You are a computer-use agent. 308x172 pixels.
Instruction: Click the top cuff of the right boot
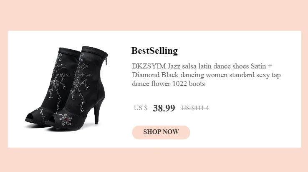coord(95,51)
